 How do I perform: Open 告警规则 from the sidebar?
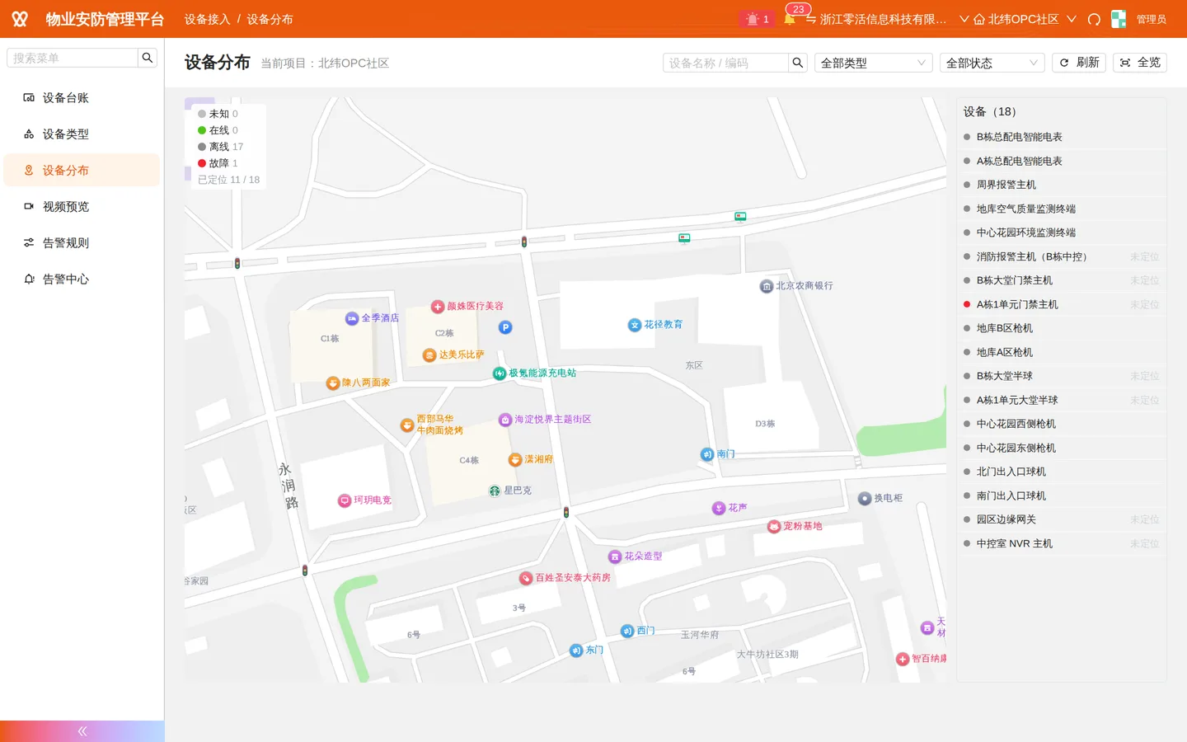point(82,242)
